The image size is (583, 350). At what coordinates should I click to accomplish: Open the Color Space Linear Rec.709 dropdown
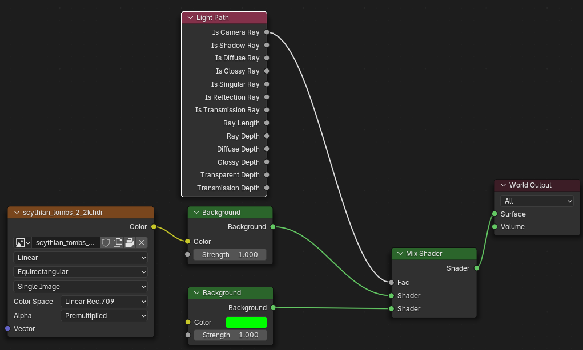click(104, 302)
